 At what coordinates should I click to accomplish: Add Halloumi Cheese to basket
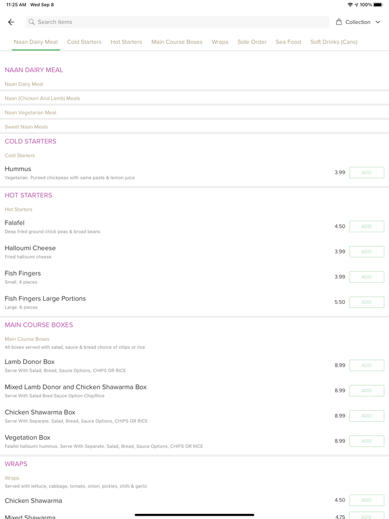(x=366, y=252)
